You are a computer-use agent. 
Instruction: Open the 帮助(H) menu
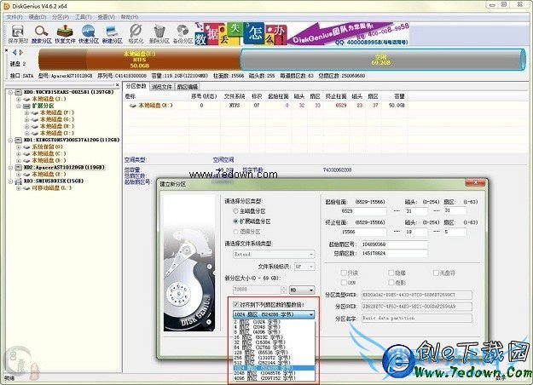click(130, 17)
